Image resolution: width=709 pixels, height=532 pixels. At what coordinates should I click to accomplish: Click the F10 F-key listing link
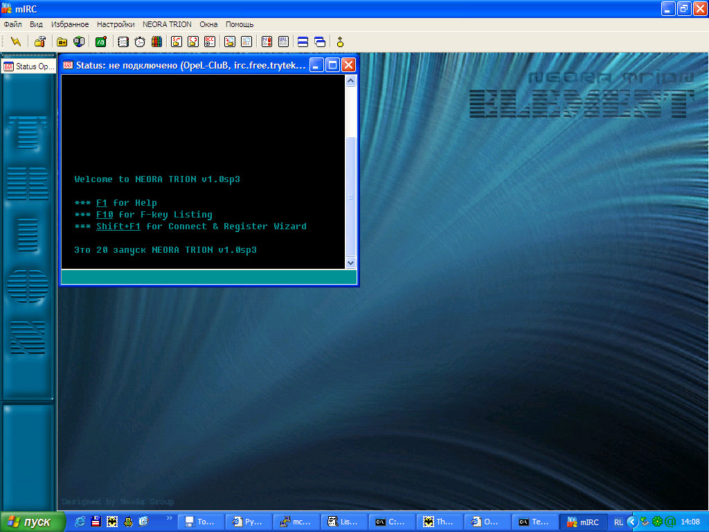coord(105,215)
